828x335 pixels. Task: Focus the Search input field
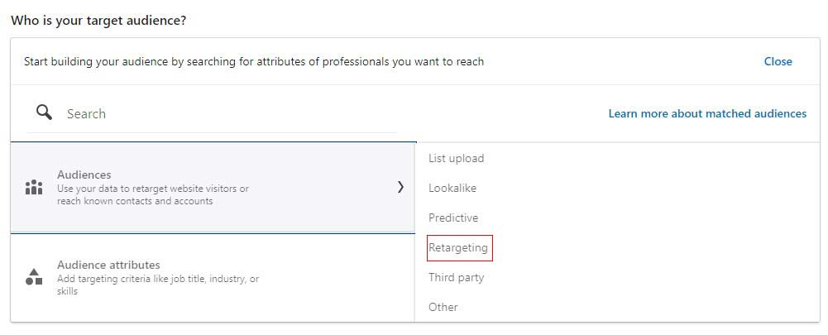pos(232,113)
